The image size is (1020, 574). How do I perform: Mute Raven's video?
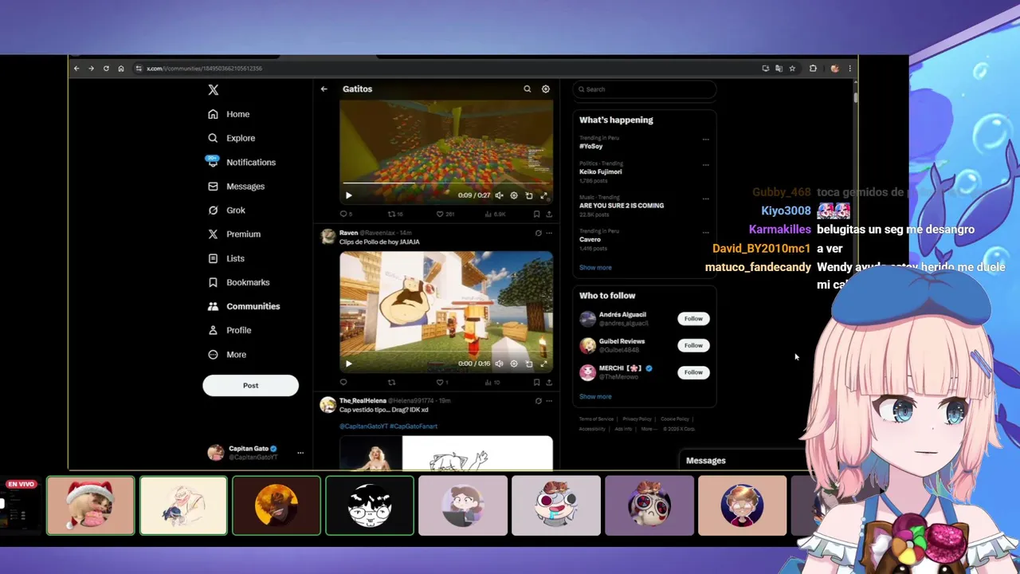click(499, 364)
